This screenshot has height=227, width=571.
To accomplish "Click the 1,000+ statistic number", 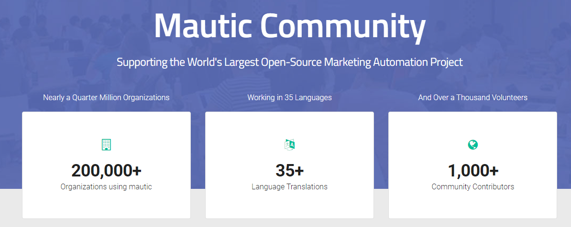I will point(472,170).
